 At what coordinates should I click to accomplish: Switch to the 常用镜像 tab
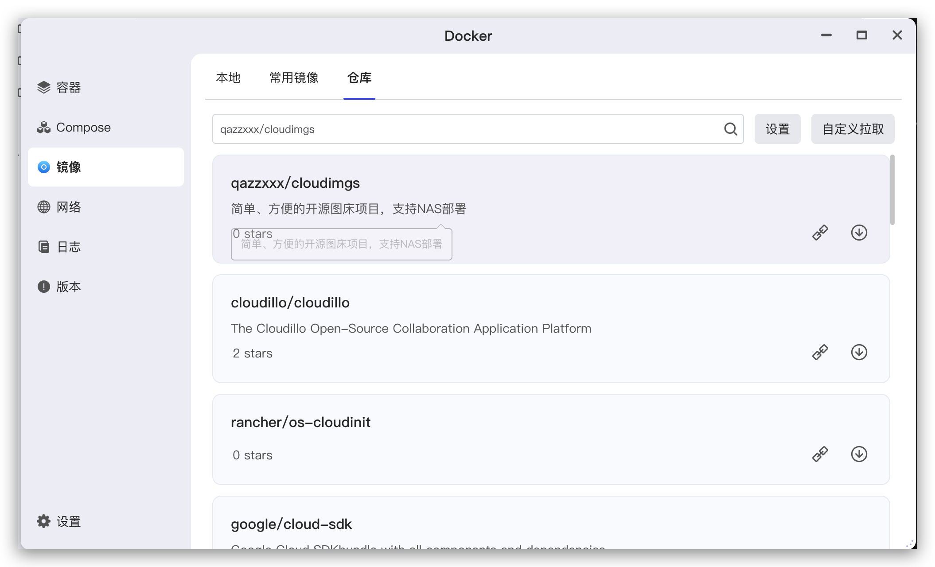(x=294, y=78)
